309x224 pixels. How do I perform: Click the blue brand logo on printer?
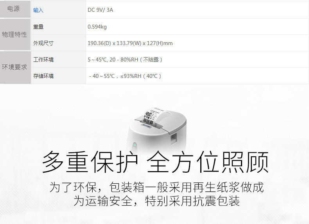point(146,126)
